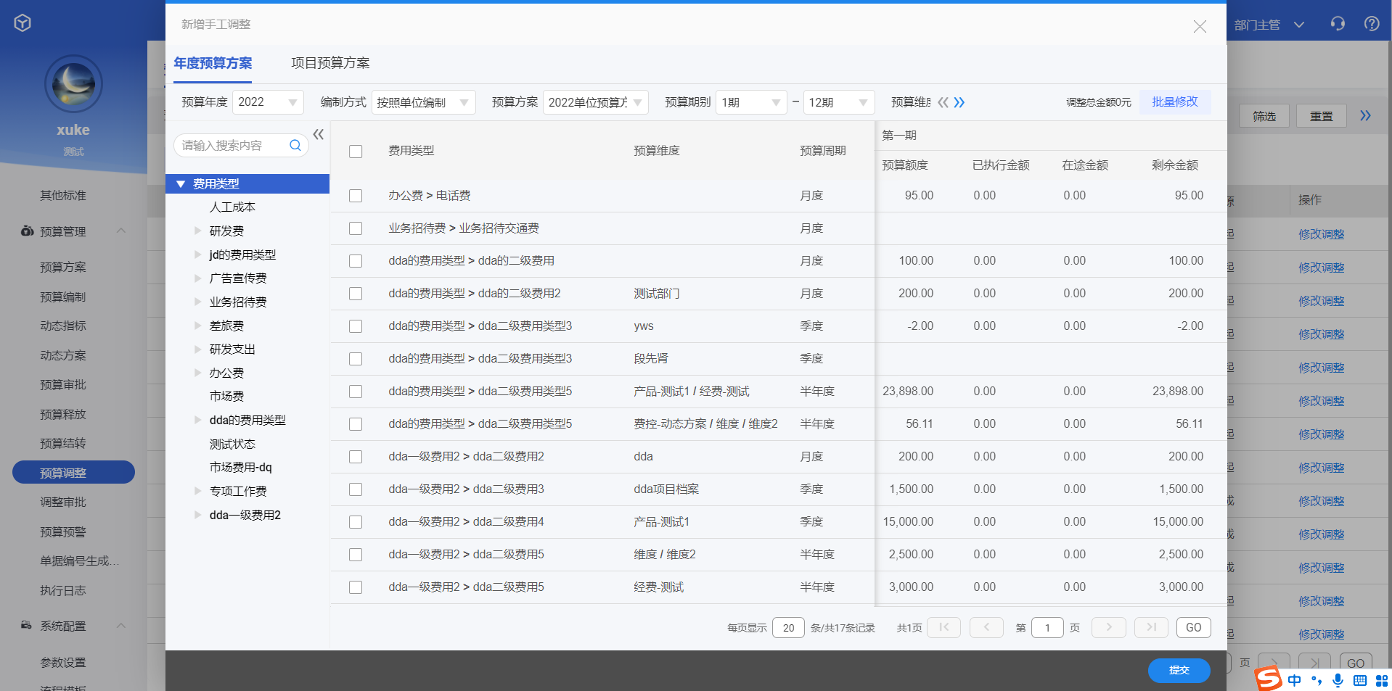Expand the 广告宣传费 tree node
This screenshot has width=1392, height=691.
coord(197,278)
